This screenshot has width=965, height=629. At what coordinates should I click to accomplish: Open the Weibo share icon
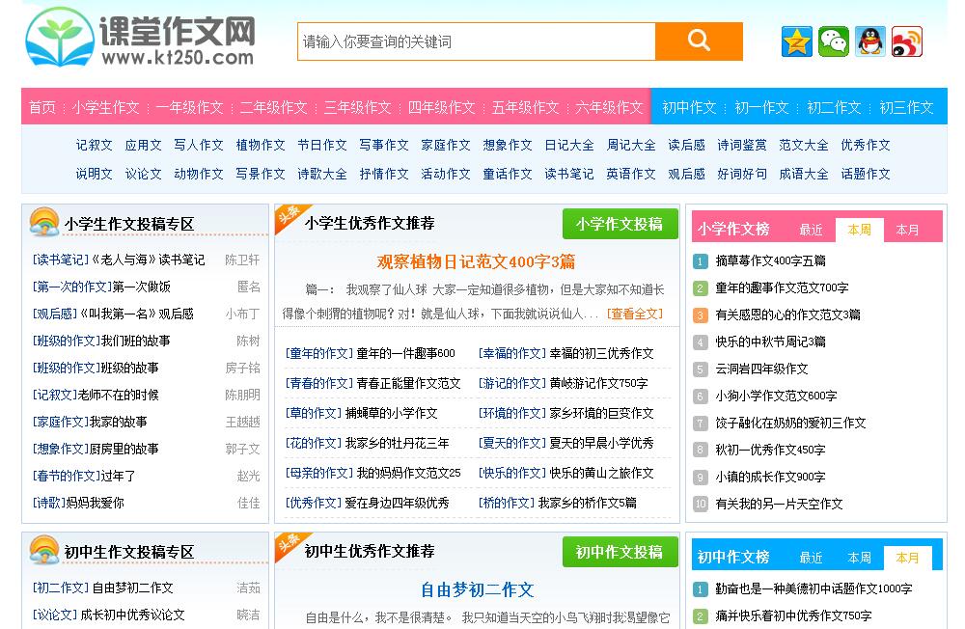pos(907,41)
